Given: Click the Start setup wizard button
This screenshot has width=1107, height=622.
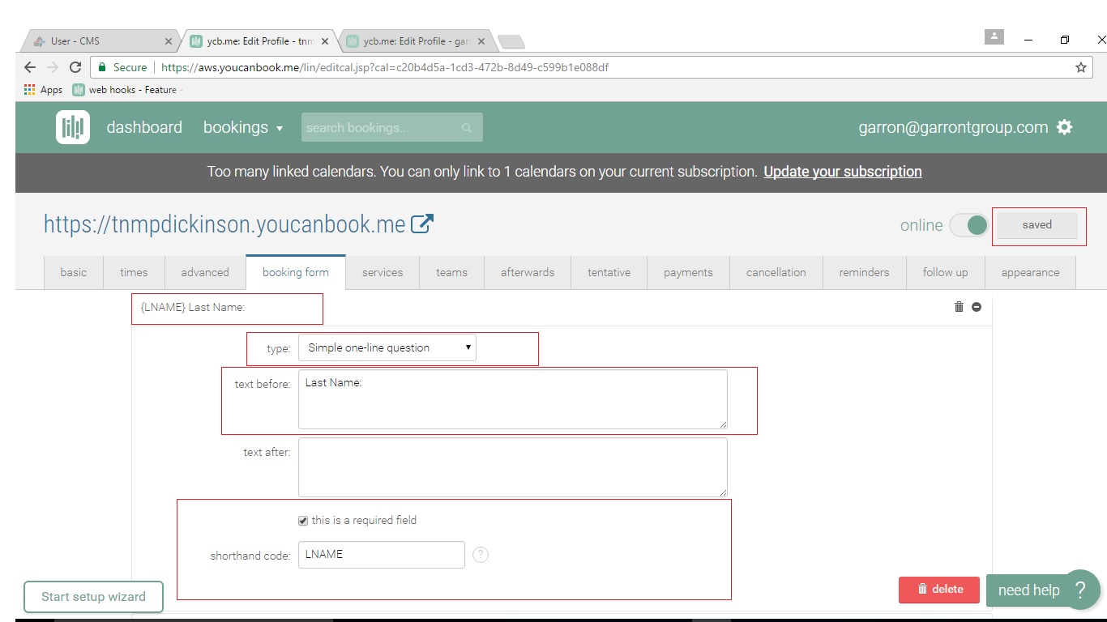Looking at the screenshot, I should [93, 597].
